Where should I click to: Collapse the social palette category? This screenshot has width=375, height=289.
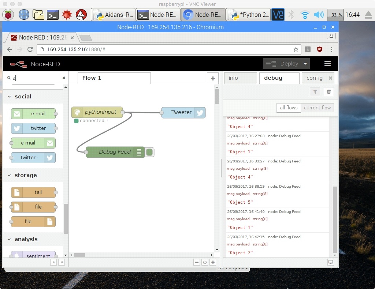point(10,97)
